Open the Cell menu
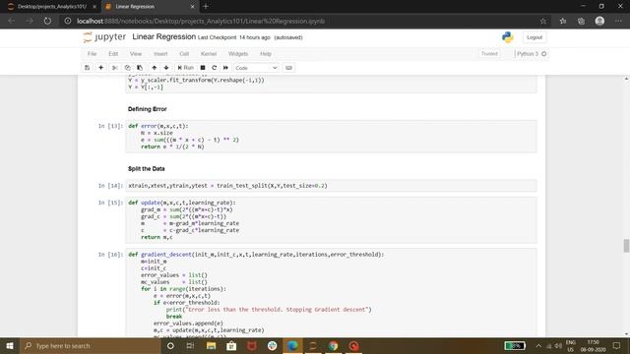Screen dimensions: 630x354 [x=184, y=54]
